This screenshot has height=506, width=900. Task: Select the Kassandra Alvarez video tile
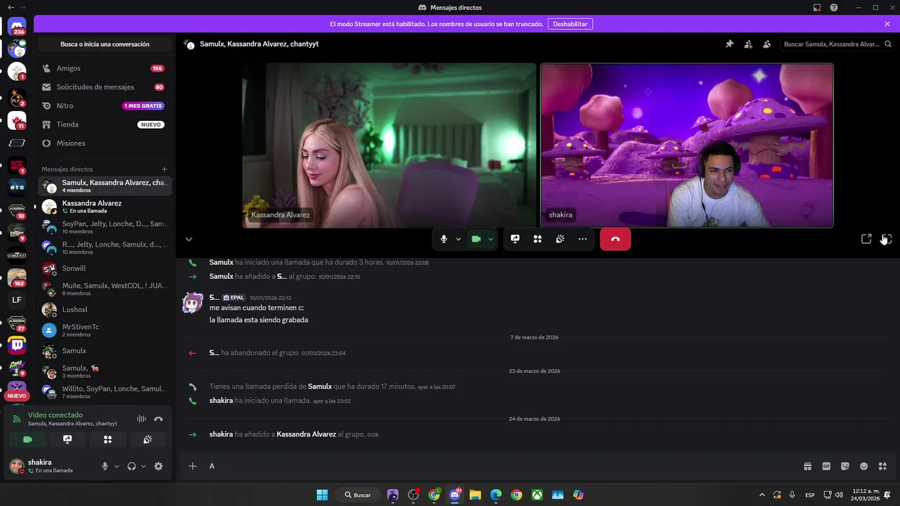pos(390,145)
